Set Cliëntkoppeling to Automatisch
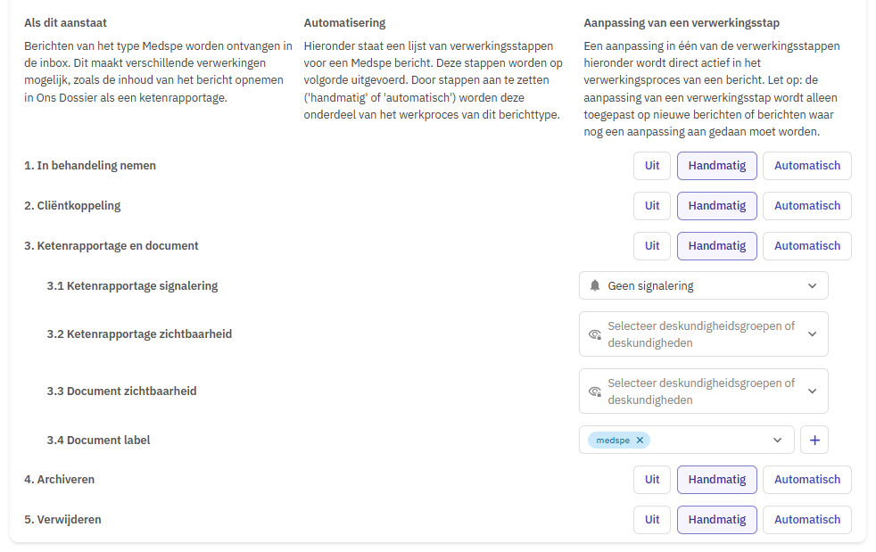The image size is (876, 552). click(806, 206)
